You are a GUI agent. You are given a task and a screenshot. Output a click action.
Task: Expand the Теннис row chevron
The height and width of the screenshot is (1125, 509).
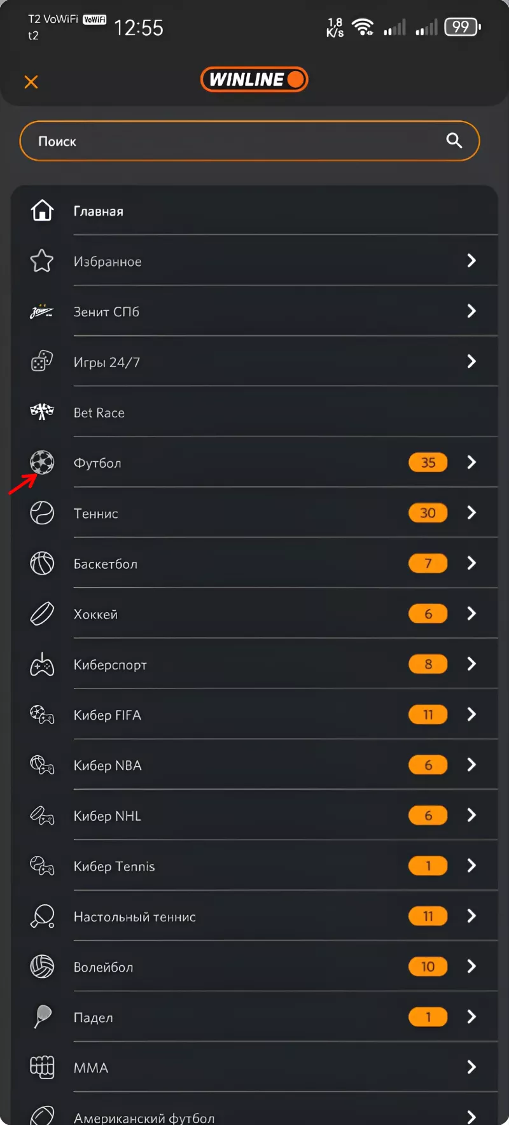[x=471, y=513]
